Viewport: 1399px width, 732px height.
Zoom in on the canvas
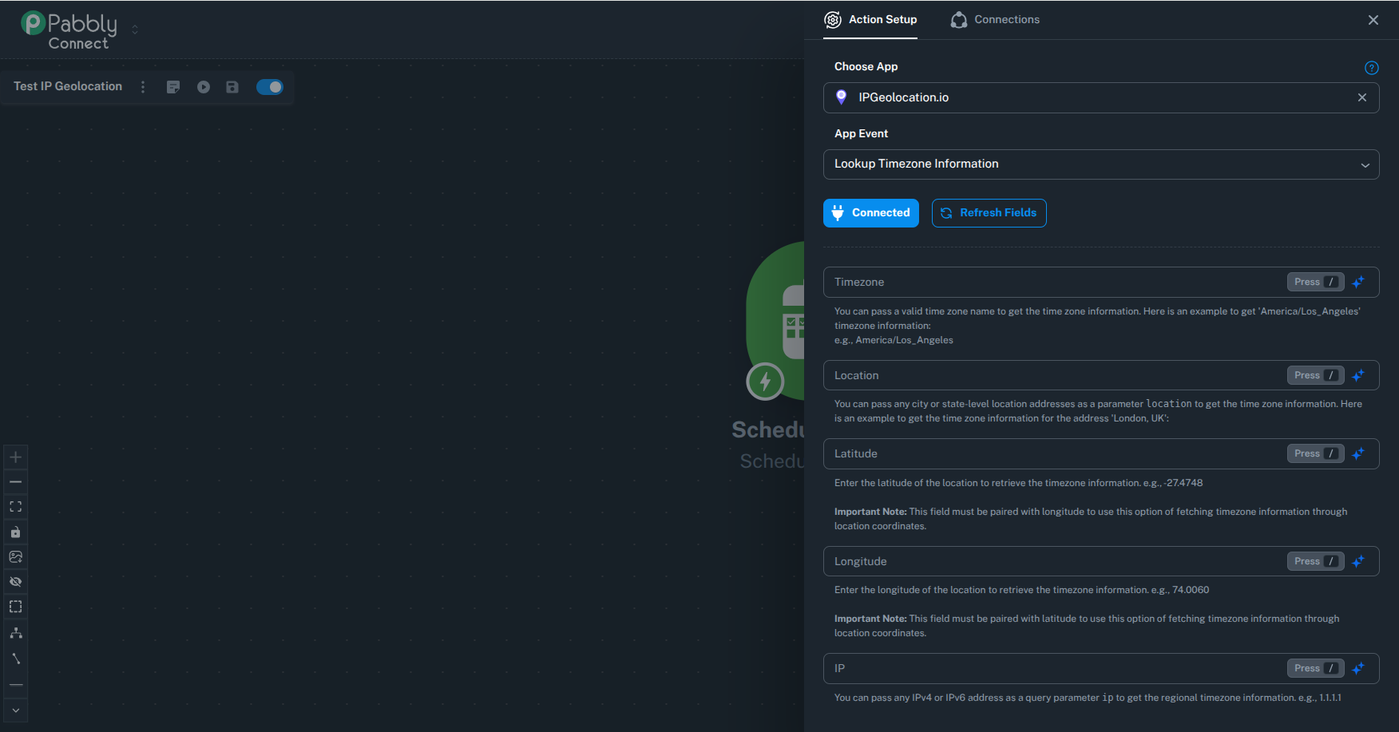15,457
